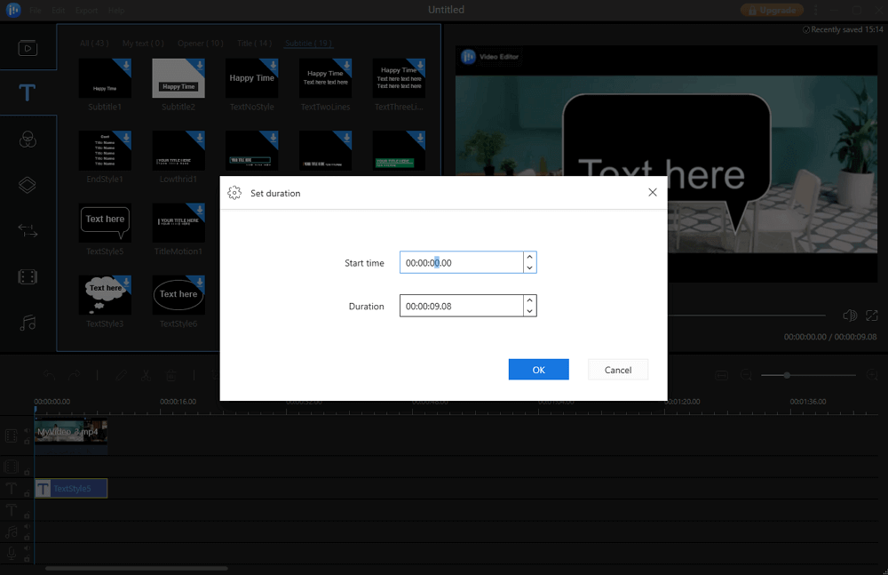Select the Text tool in sidebar
Viewport: 888px width, 575px height.
coord(28,93)
